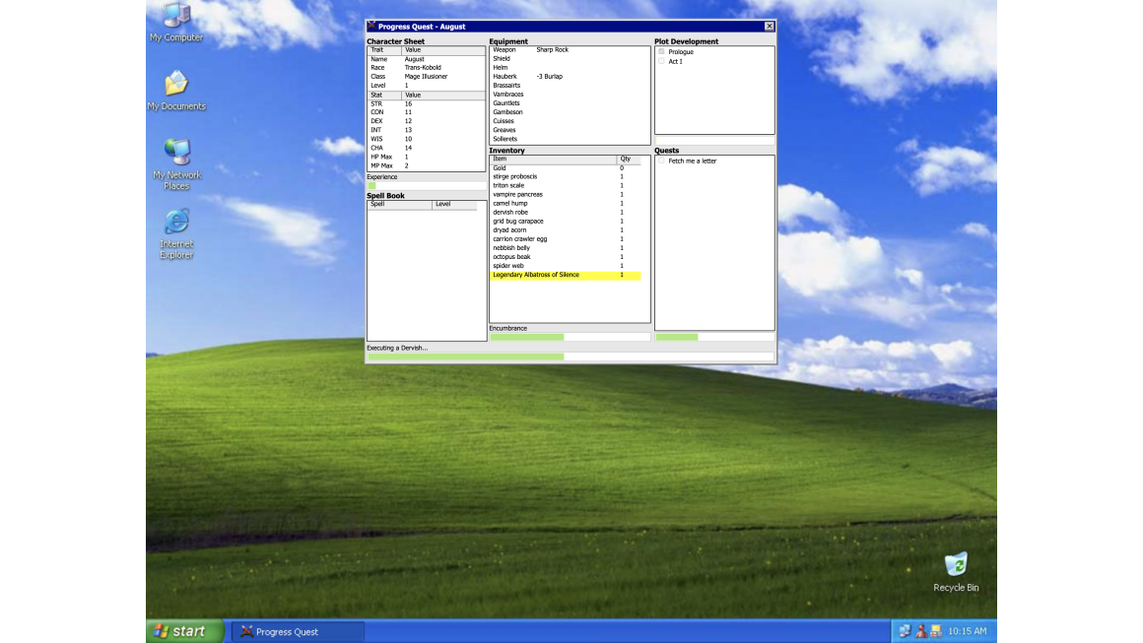The width and height of the screenshot is (1143, 643).
Task: Select the Legendary Albatross of Silence item
Action: (565, 276)
